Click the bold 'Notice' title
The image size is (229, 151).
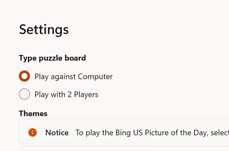pyautogui.click(x=57, y=132)
